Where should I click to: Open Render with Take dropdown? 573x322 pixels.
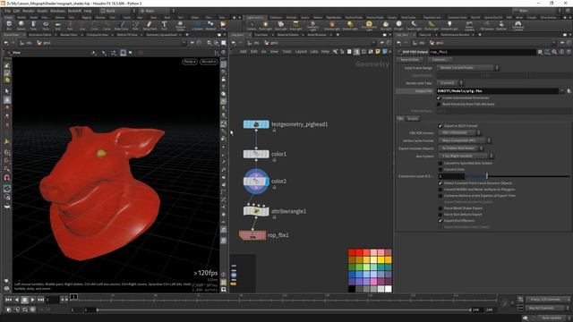point(449,83)
